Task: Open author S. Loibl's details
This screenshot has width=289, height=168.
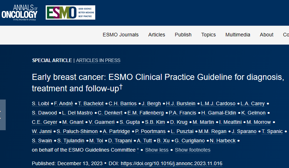Action: click(x=40, y=103)
